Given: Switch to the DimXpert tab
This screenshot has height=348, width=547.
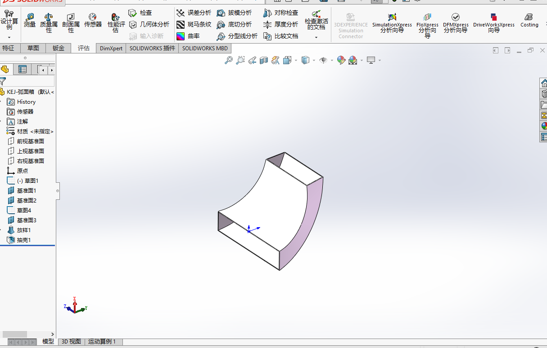Looking at the screenshot, I should (x=111, y=48).
